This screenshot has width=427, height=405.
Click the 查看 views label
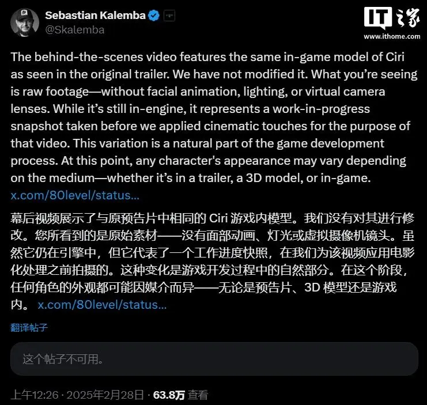[x=198, y=395]
